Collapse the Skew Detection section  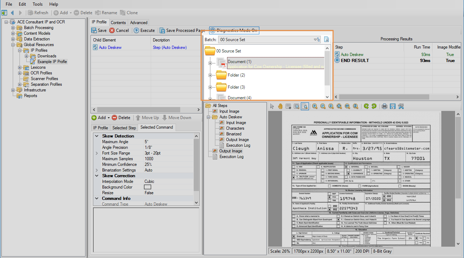pyautogui.click(x=97, y=136)
